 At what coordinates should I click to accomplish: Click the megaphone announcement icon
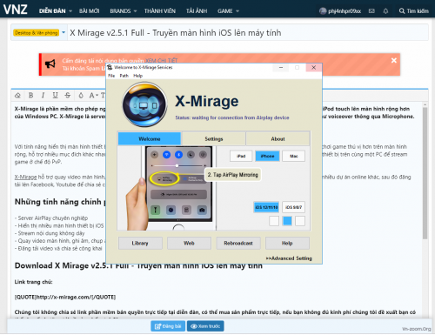tap(50, 64)
